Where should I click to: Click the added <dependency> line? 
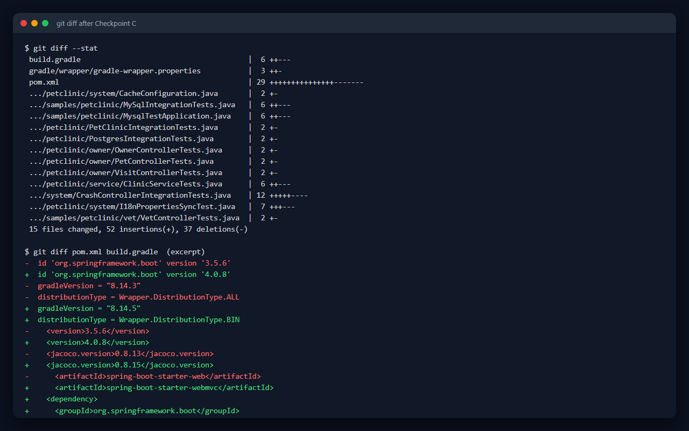coord(61,399)
